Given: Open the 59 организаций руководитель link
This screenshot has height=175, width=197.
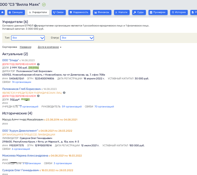Looking at the screenshot, I should pos(72,106).
